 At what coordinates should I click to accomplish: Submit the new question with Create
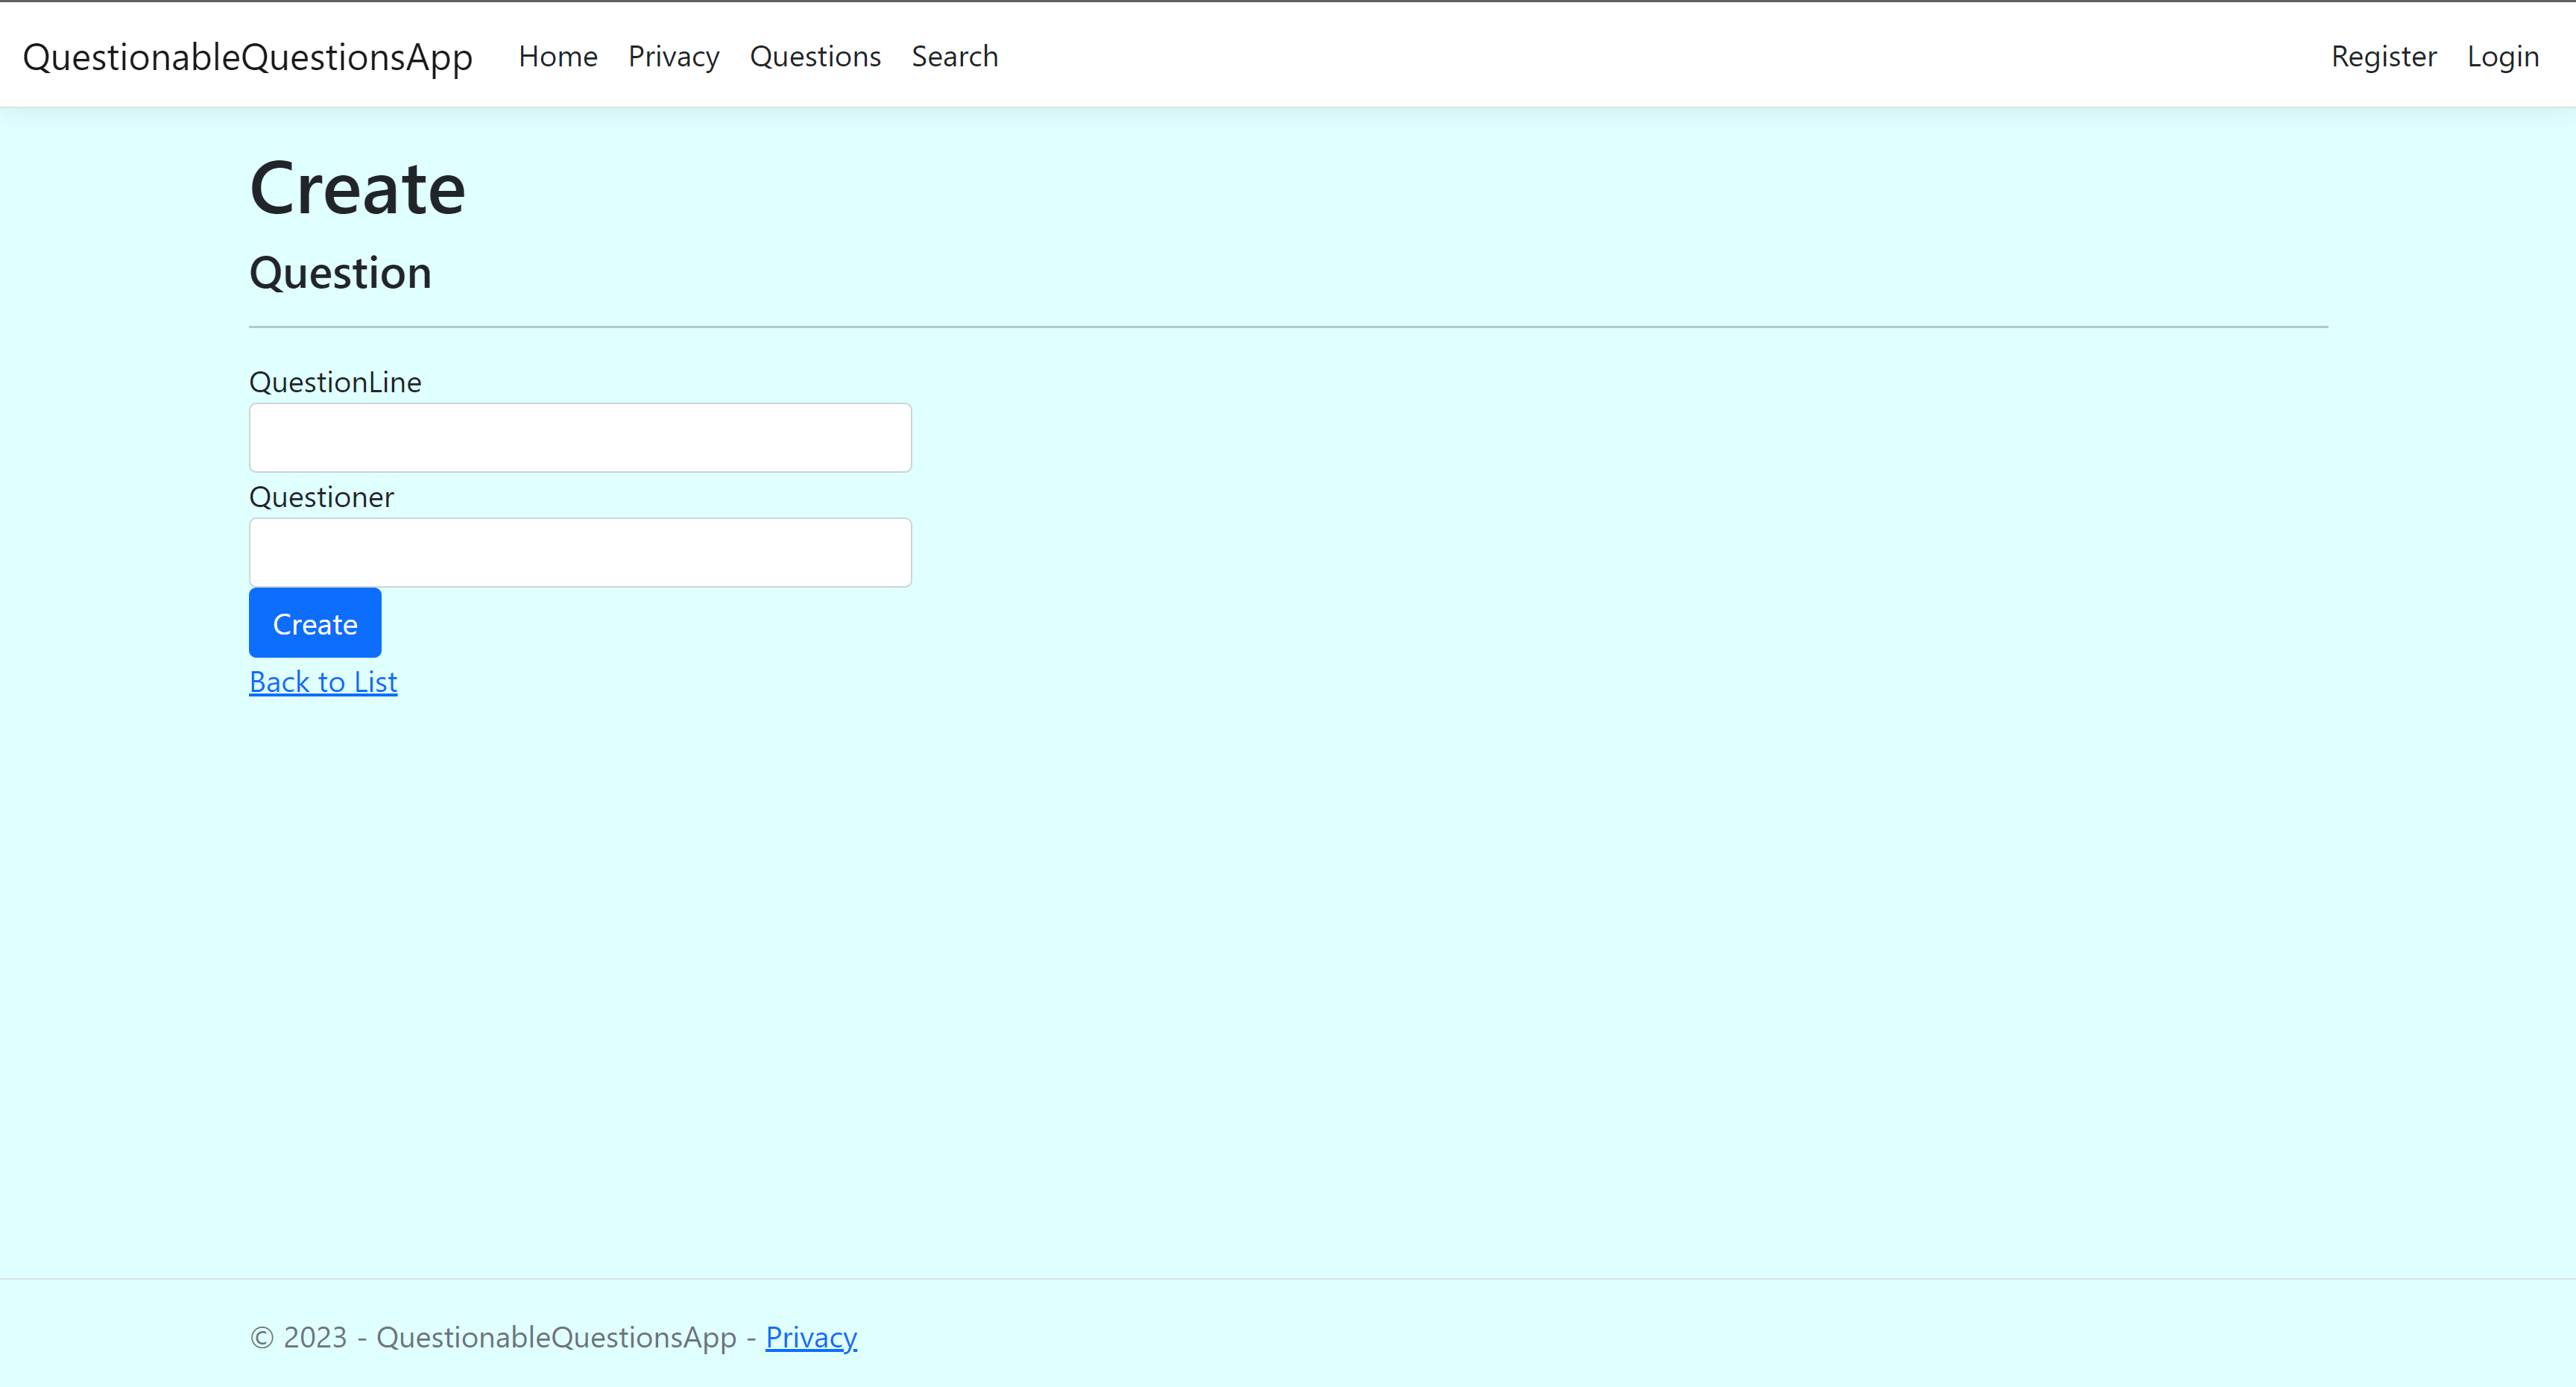coord(314,623)
